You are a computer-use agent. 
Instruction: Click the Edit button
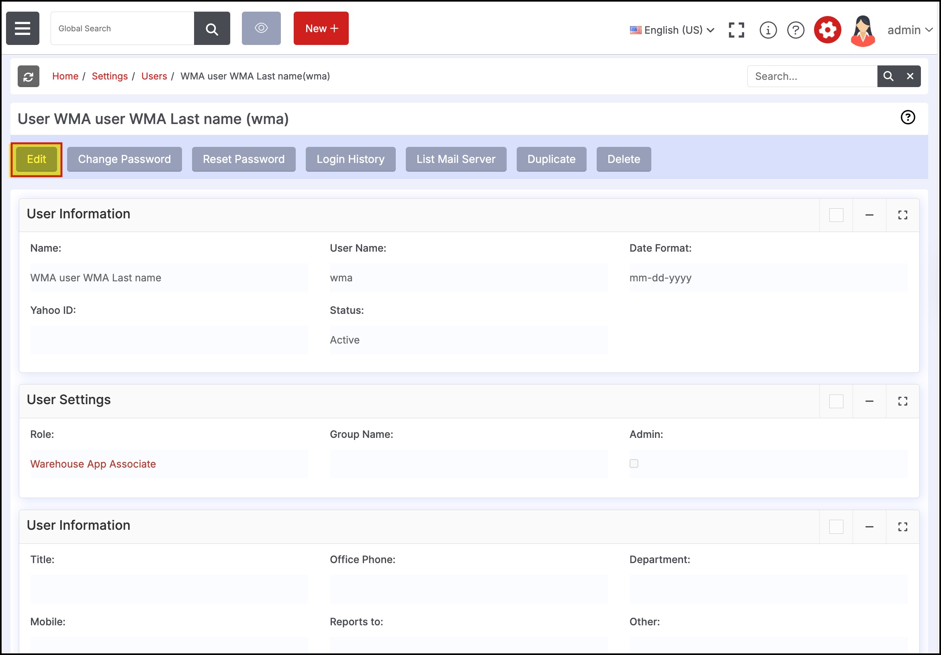tap(36, 159)
